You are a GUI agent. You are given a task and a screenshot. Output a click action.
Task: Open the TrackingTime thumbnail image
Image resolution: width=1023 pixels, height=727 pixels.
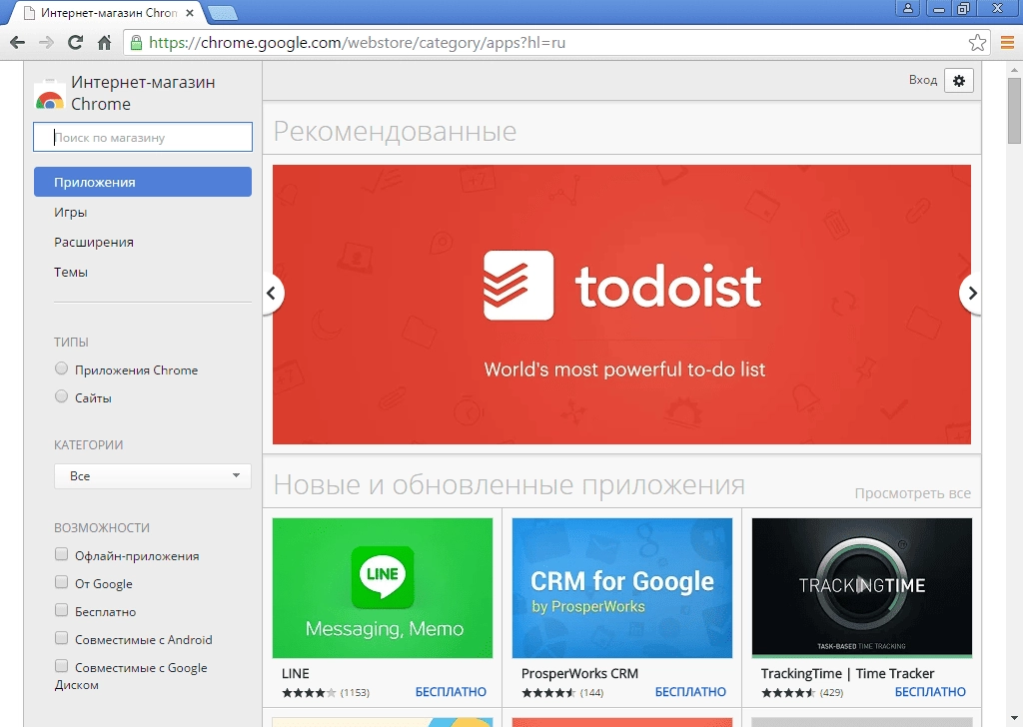(862, 588)
